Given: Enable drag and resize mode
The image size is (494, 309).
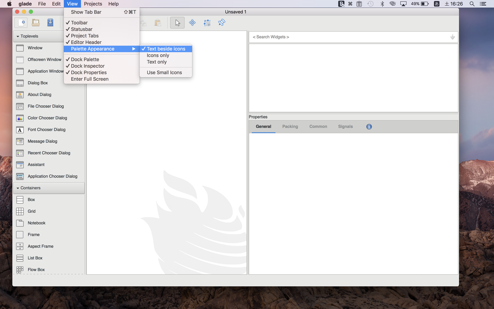Looking at the screenshot, I should [192, 22].
